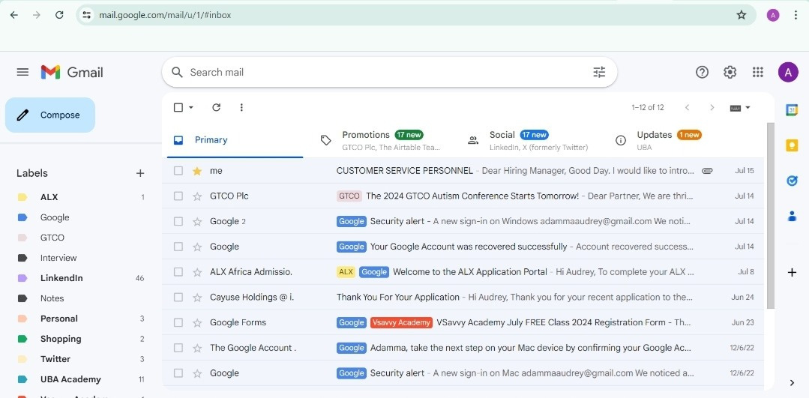The image size is (809, 398).
Task: Refresh the inbox mail list
Action: [216, 107]
